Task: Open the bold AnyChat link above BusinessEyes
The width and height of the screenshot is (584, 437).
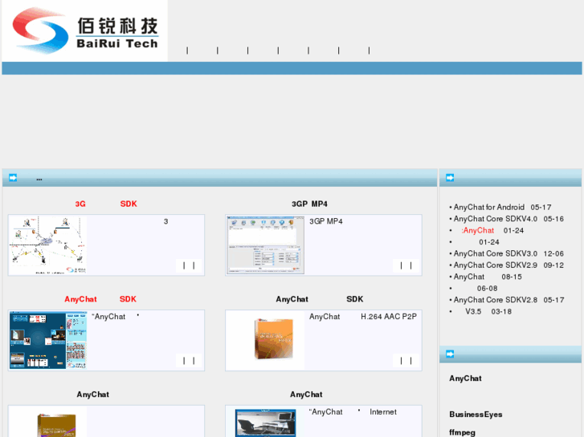Action: click(x=465, y=378)
